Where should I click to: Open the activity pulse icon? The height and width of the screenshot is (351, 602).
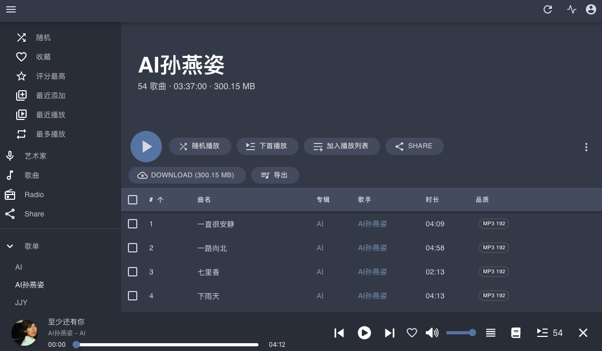571,9
